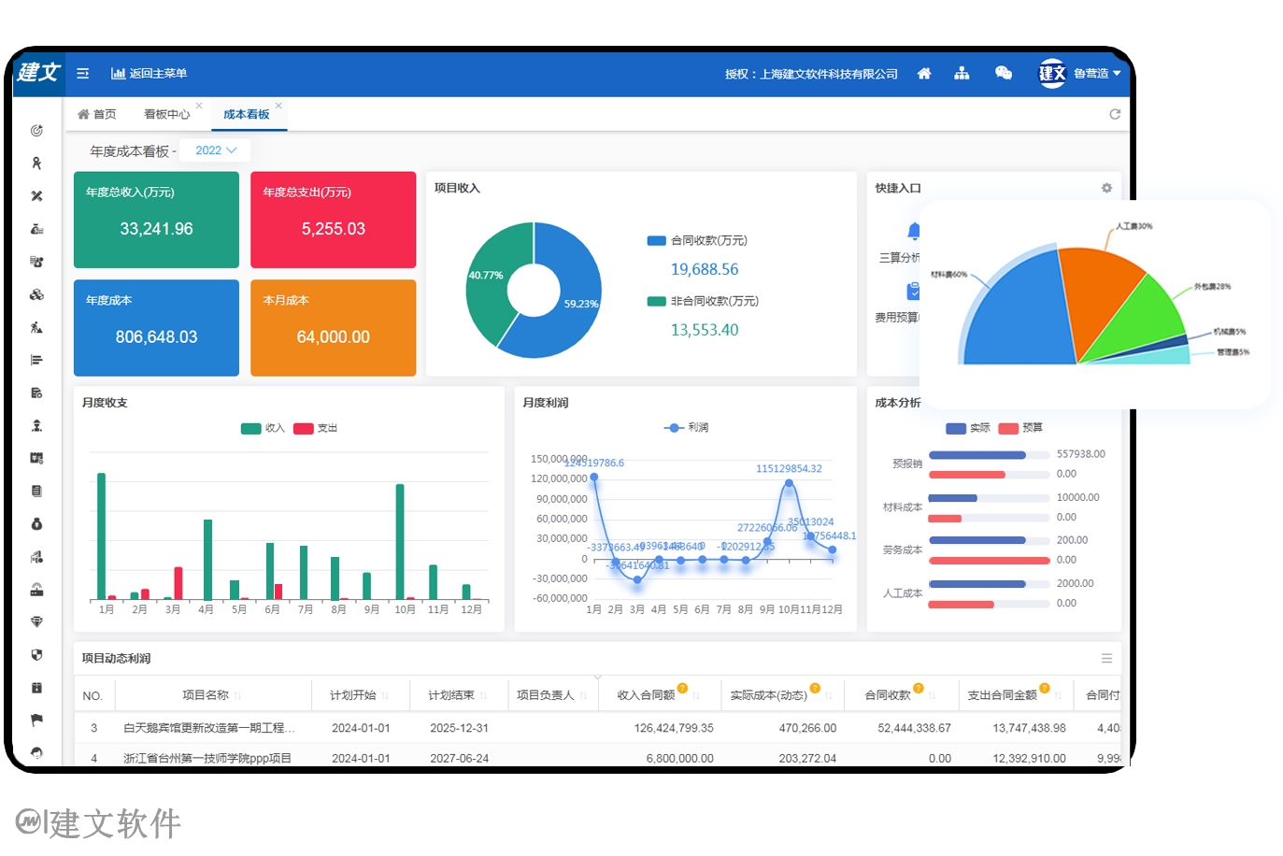Click the 115129854.32 peak point on the profit line

[x=790, y=483]
